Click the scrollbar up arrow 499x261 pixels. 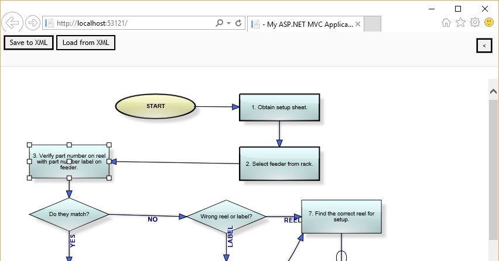[493, 92]
